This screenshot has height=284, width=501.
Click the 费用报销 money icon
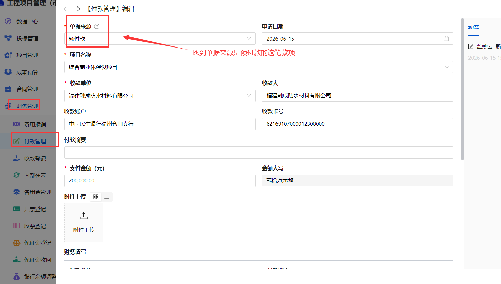pyautogui.click(x=16, y=124)
